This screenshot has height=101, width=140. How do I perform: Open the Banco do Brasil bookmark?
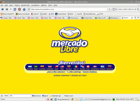tap(22, 14)
